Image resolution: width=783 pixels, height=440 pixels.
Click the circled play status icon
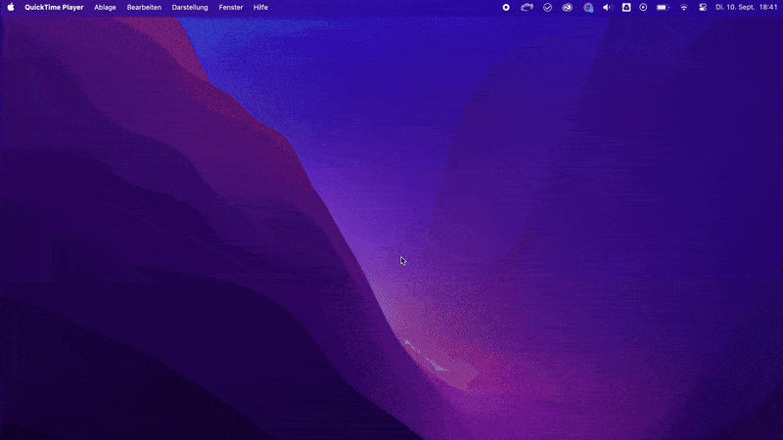[x=643, y=7]
